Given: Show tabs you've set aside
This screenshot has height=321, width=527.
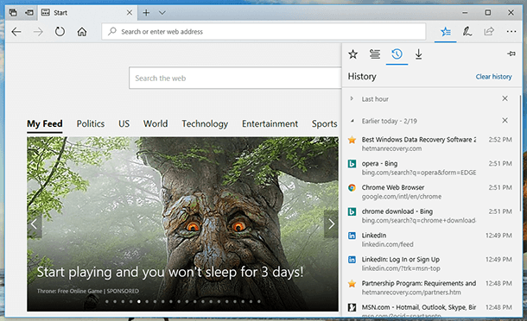Looking at the screenshot, I should [x=13, y=13].
